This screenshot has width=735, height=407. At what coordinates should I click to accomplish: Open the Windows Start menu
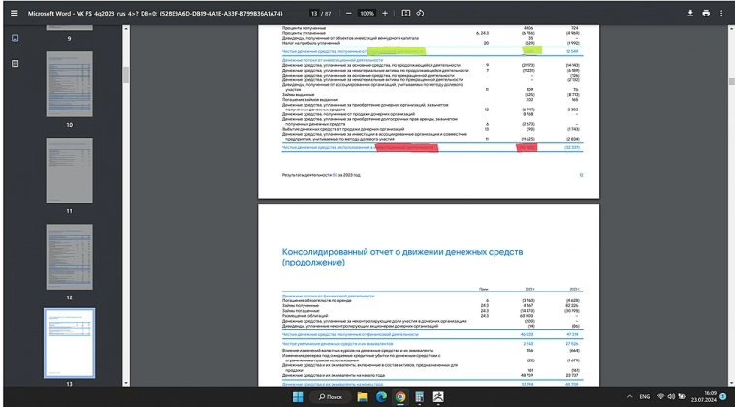[x=296, y=396]
